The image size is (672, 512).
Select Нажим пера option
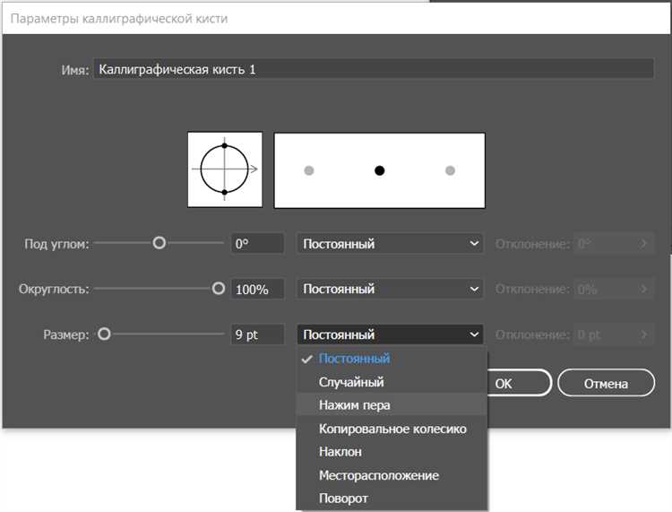[x=354, y=405]
